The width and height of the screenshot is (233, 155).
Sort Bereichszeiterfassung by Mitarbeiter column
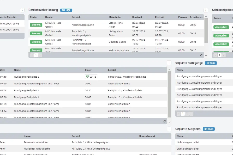tap(115, 17)
